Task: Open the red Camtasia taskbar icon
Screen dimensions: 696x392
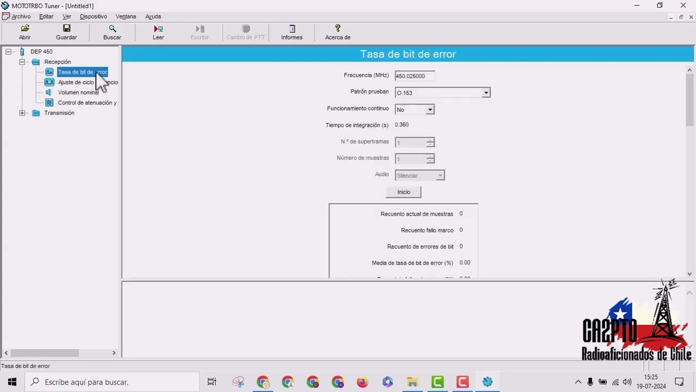Action: pyautogui.click(x=462, y=382)
